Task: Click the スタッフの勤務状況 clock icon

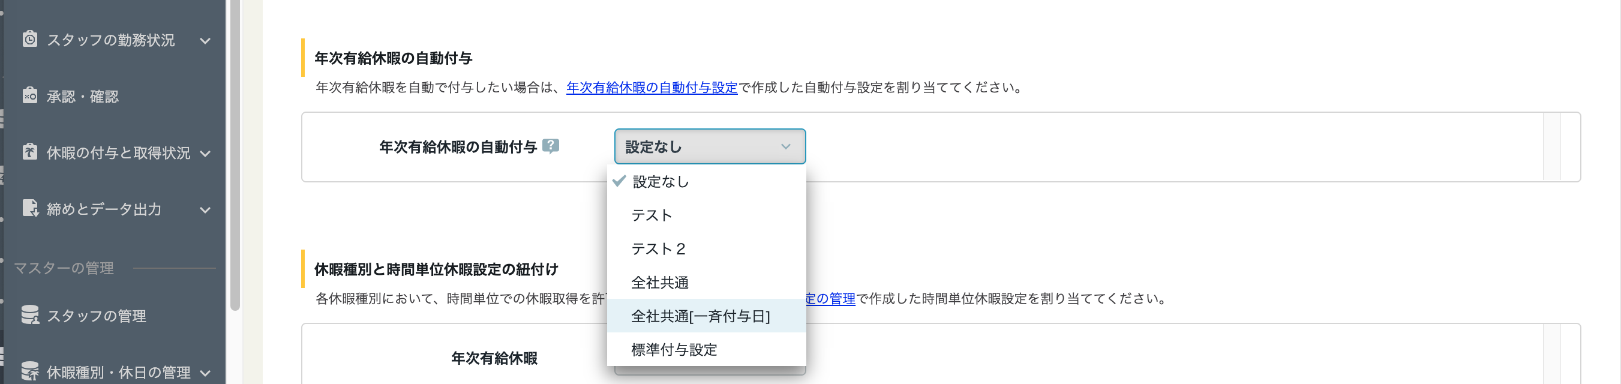Action: 29,39
